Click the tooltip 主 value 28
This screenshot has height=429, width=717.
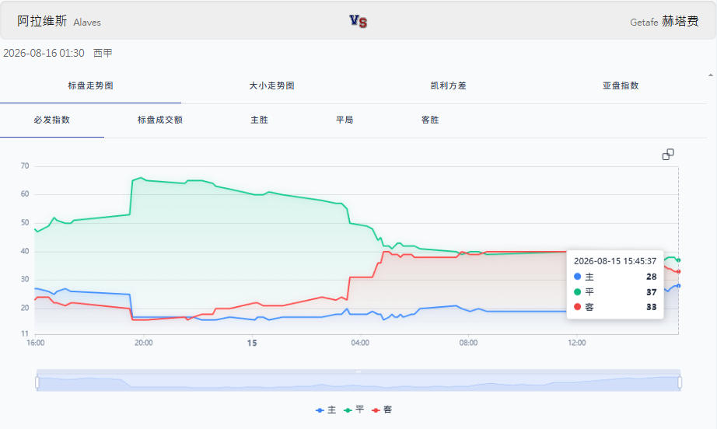tap(651, 277)
